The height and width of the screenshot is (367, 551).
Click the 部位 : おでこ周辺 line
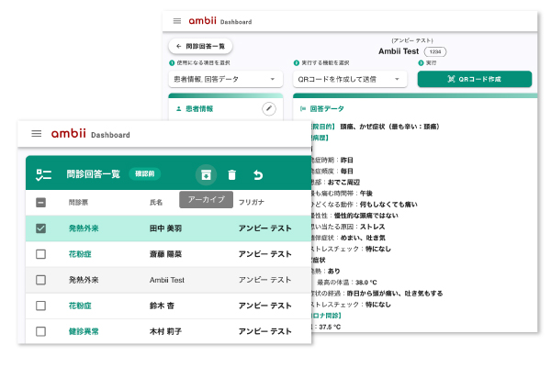(x=335, y=182)
